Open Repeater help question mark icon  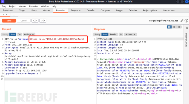186,21
